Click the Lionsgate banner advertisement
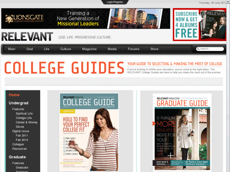230x172 pixels. (86, 18)
